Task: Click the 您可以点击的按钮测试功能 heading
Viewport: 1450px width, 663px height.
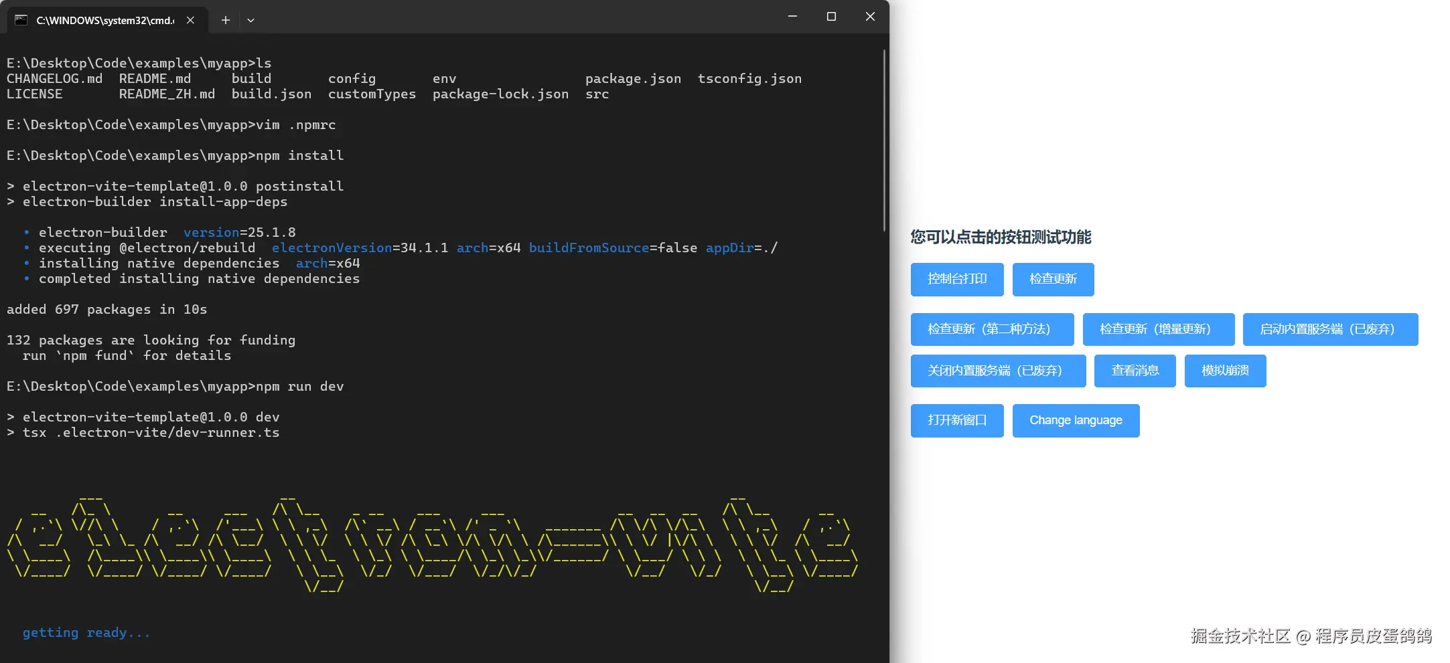Action: [1001, 237]
